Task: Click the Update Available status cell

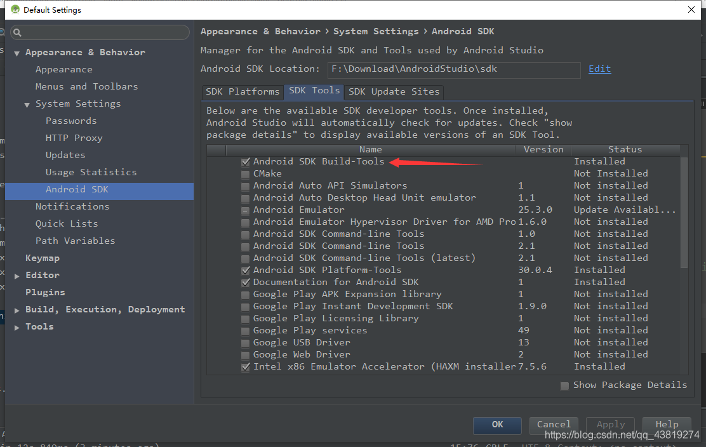Action: point(625,210)
